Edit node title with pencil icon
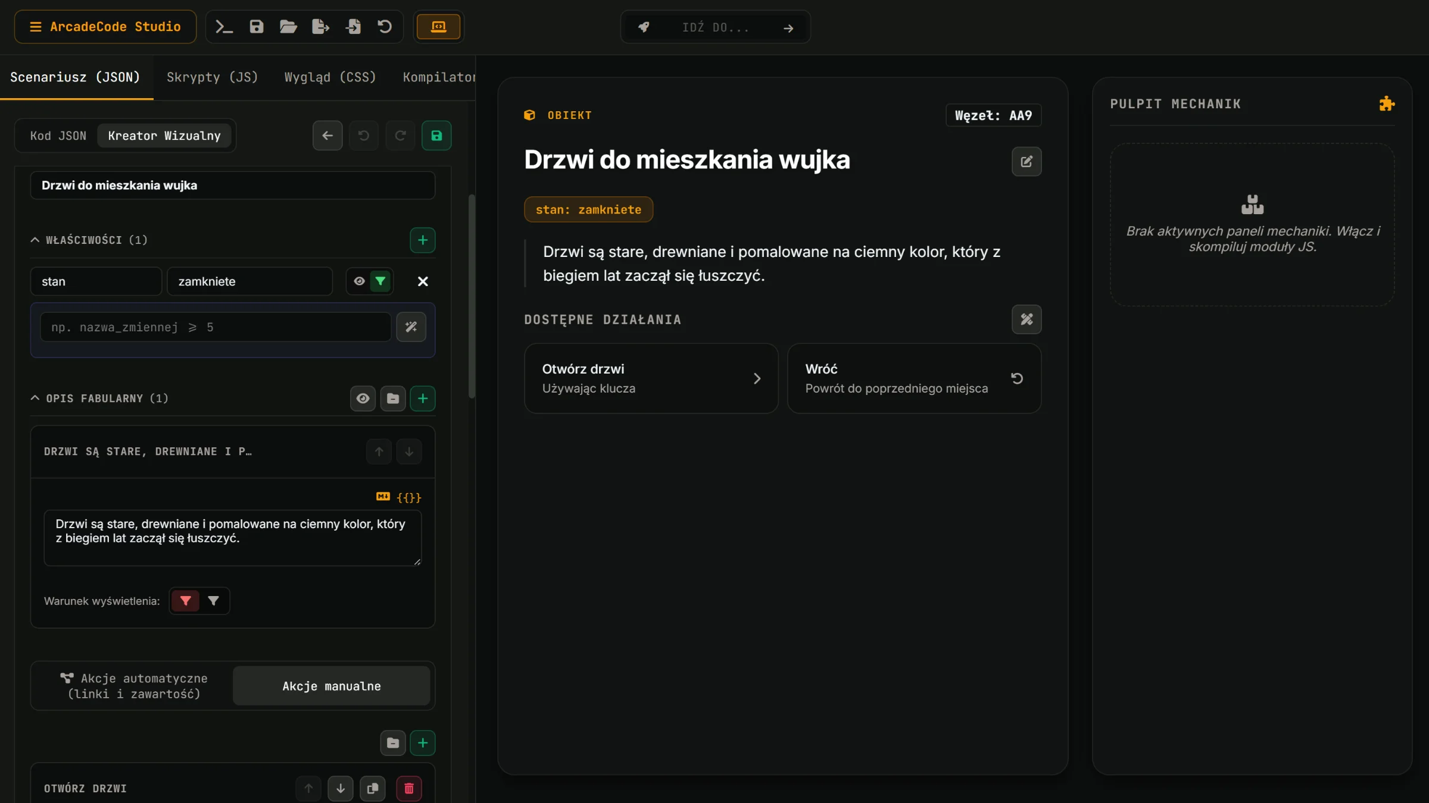Image resolution: width=1429 pixels, height=803 pixels. pyautogui.click(x=1026, y=162)
